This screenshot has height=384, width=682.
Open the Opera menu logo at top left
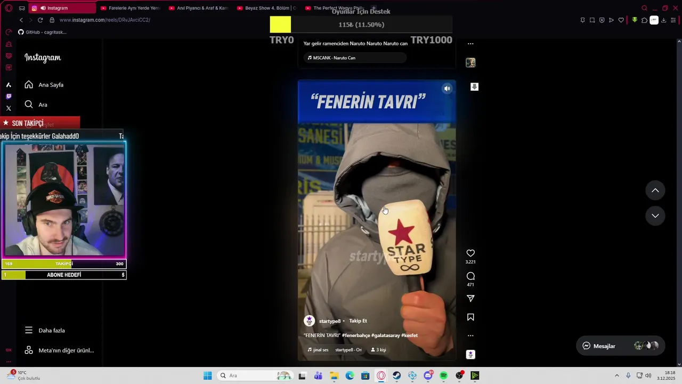pyautogui.click(x=9, y=8)
